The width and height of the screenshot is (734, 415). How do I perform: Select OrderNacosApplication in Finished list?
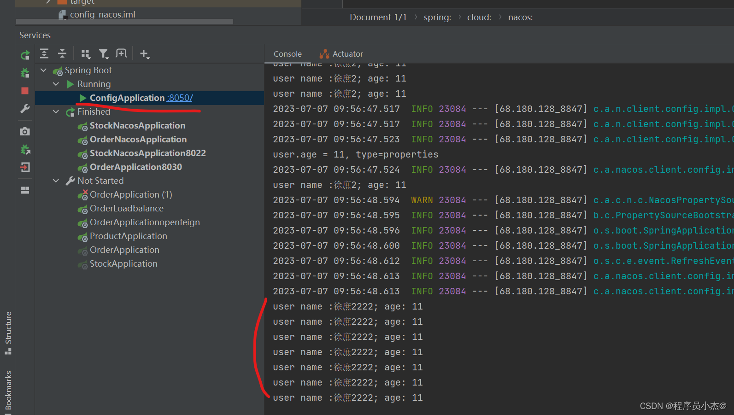click(x=138, y=139)
